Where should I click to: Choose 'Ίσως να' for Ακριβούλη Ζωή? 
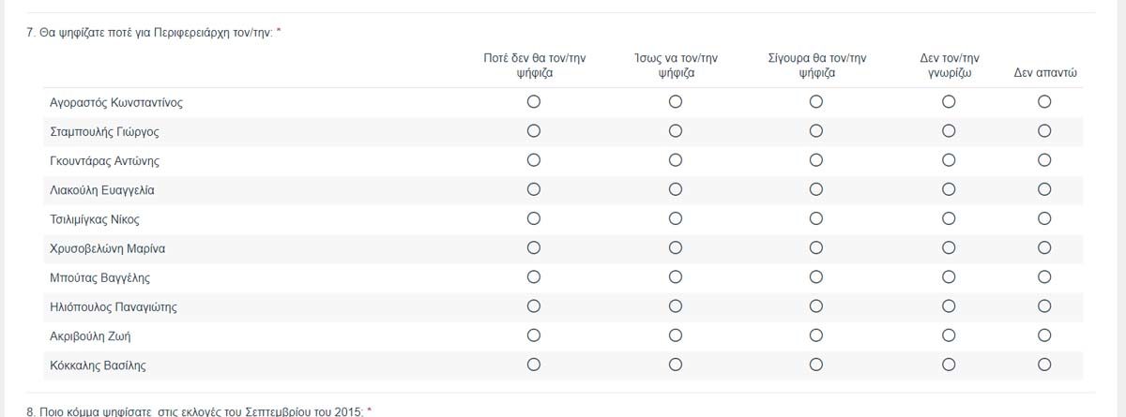[x=675, y=335]
